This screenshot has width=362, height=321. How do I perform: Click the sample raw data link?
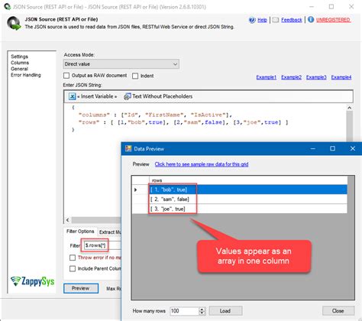pyautogui.click(x=202, y=164)
